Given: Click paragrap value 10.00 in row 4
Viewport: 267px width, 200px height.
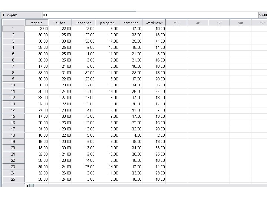Looking at the screenshot, I should pyautogui.click(x=107, y=47).
